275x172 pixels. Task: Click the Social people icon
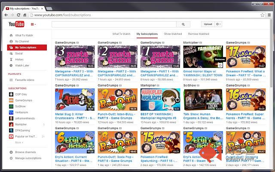(x=11, y=53)
